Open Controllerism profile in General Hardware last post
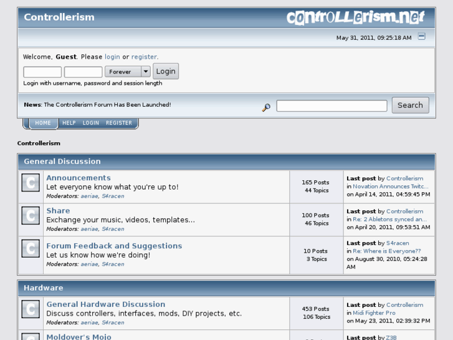The height and width of the screenshot is (340, 453). (405, 305)
